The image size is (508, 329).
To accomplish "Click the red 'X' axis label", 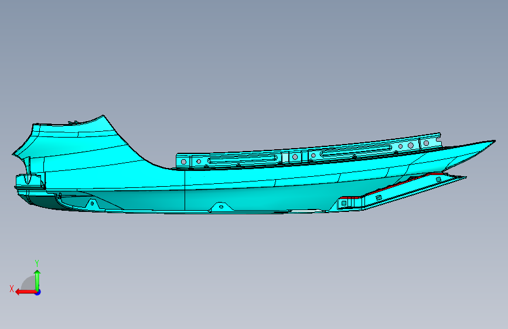I will point(12,289).
